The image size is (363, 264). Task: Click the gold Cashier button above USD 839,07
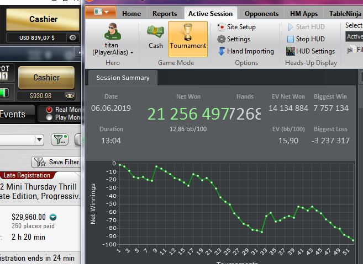pos(43,19)
